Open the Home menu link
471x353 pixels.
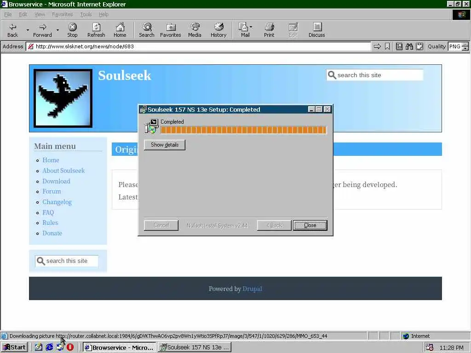[51, 160]
